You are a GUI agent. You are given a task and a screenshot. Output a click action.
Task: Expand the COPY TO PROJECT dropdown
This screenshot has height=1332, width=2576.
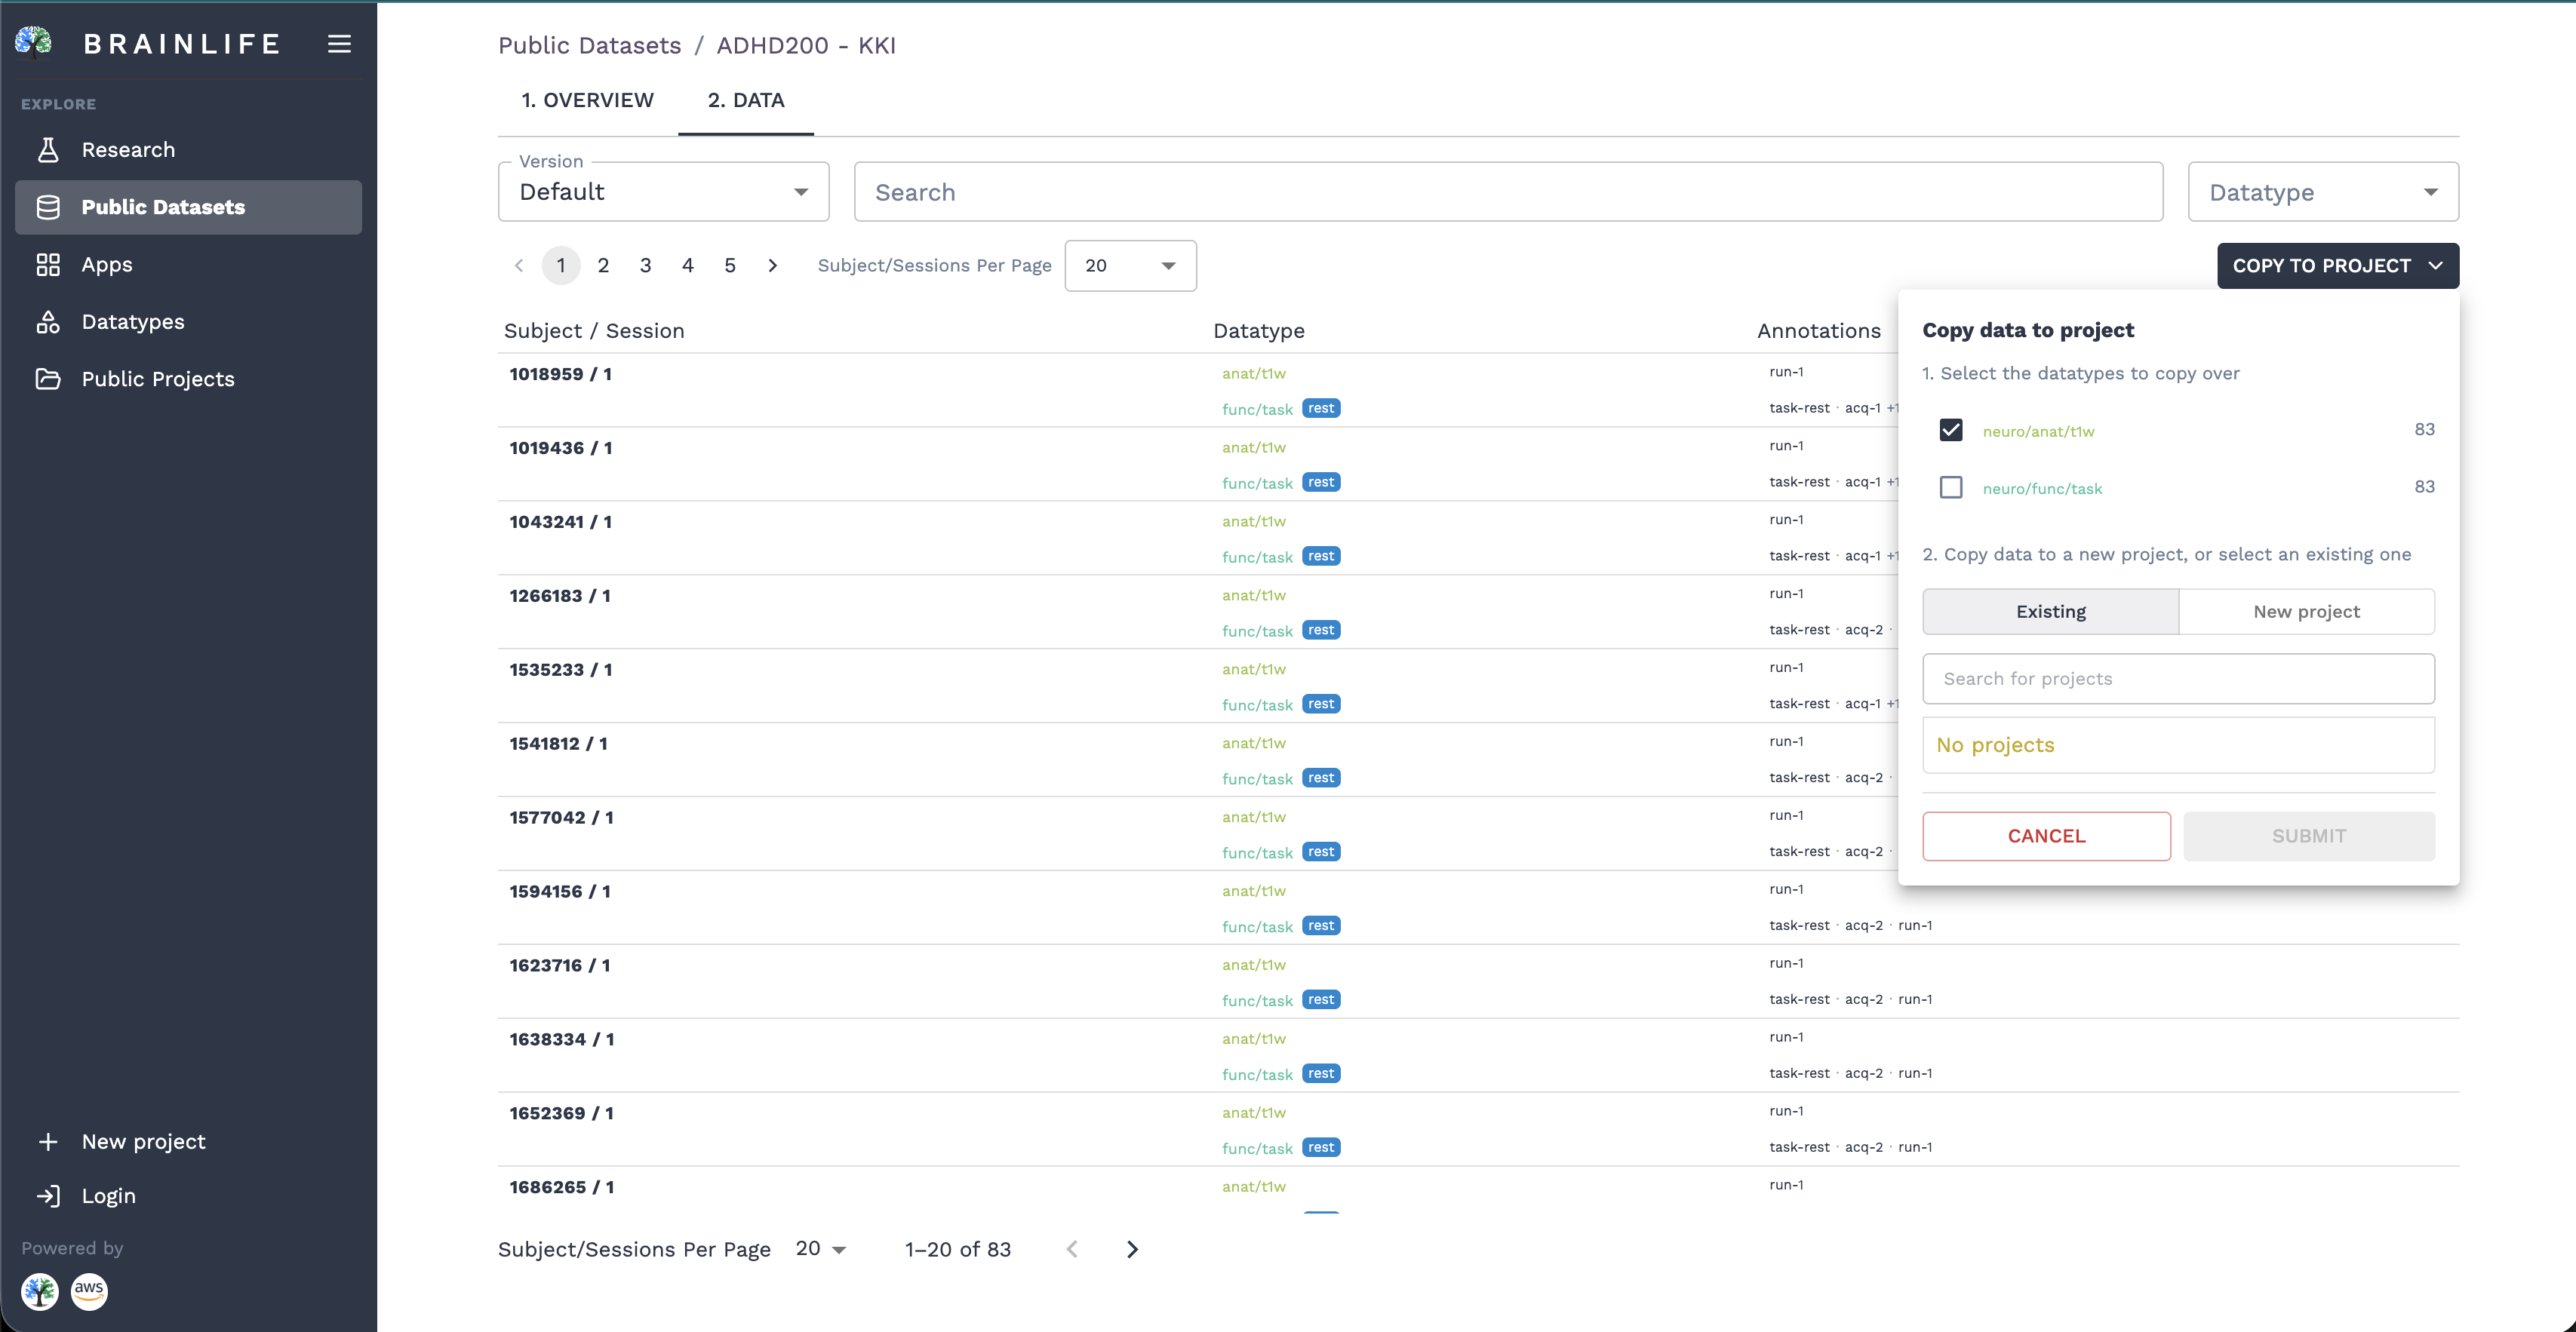click(2337, 265)
